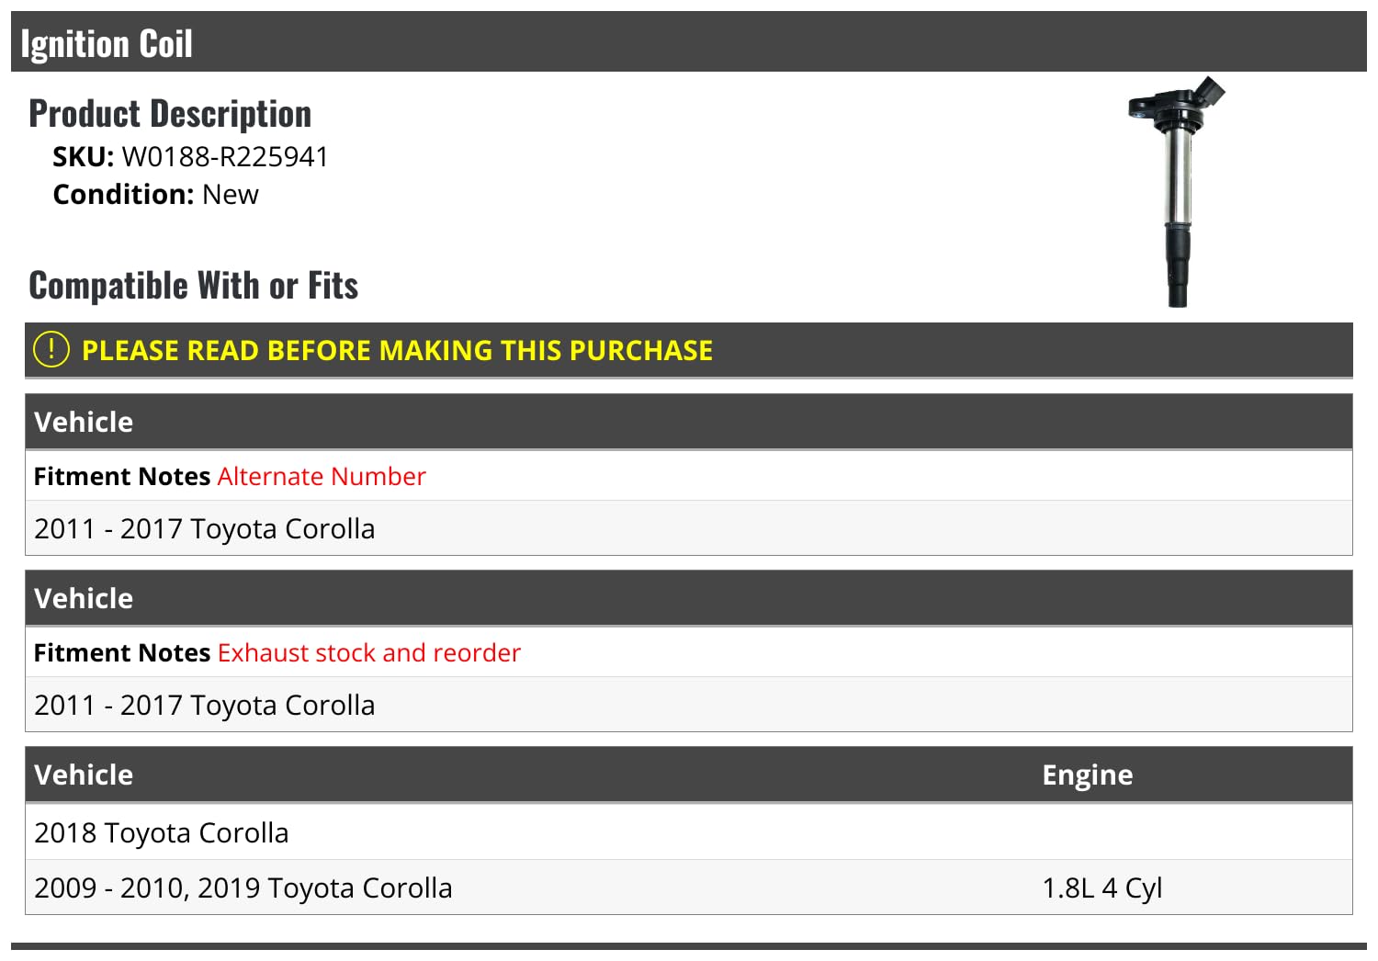Screen dimensions: 1378x961
Task: Click the 'Engine' column header
Action: (1087, 774)
